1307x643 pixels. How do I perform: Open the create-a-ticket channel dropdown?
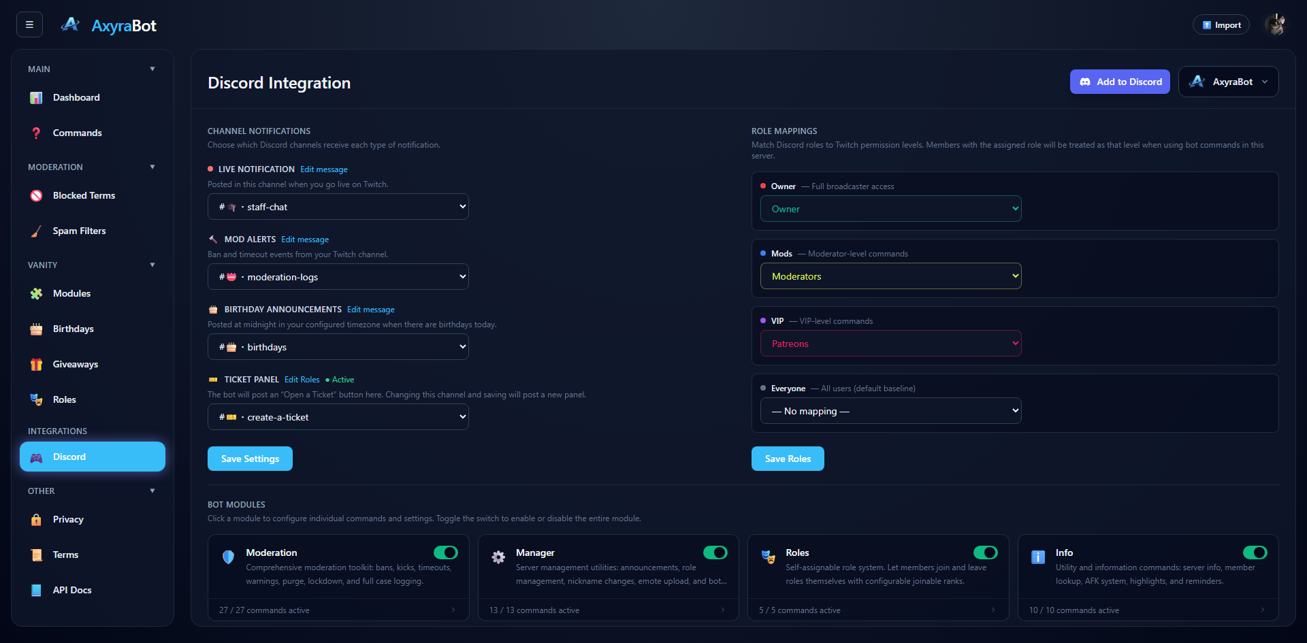pyautogui.click(x=338, y=417)
